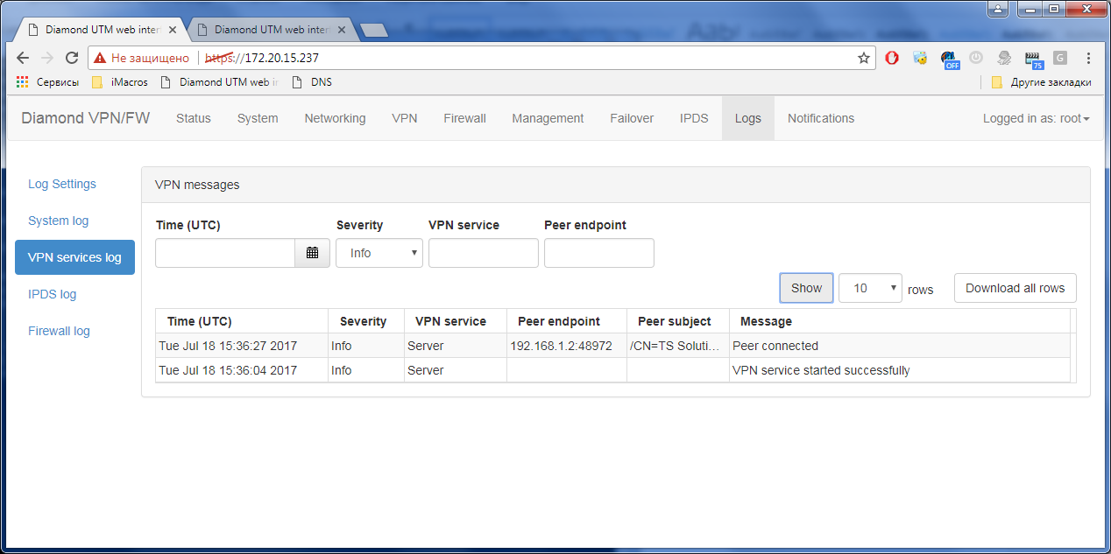Open the DNS bookmark

311,82
